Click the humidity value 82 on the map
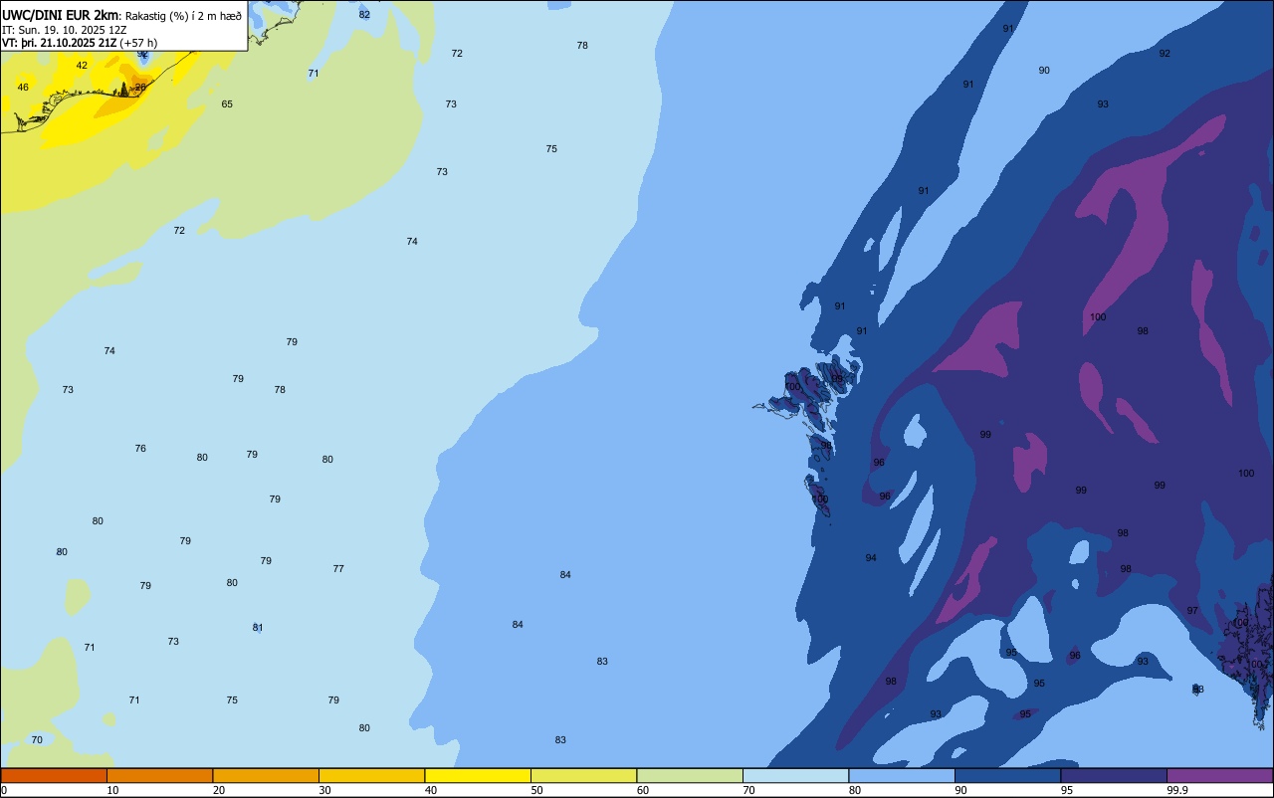The image size is (1274, 798). click(364, 14)
